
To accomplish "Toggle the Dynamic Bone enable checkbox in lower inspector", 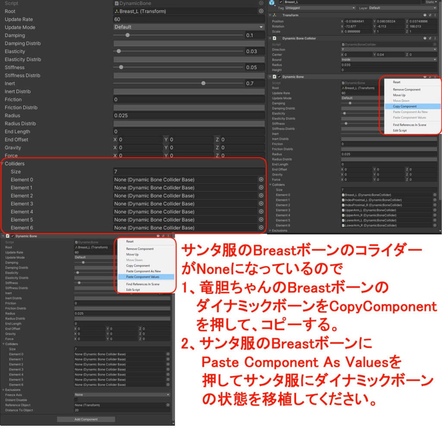I will coord(13,236).
